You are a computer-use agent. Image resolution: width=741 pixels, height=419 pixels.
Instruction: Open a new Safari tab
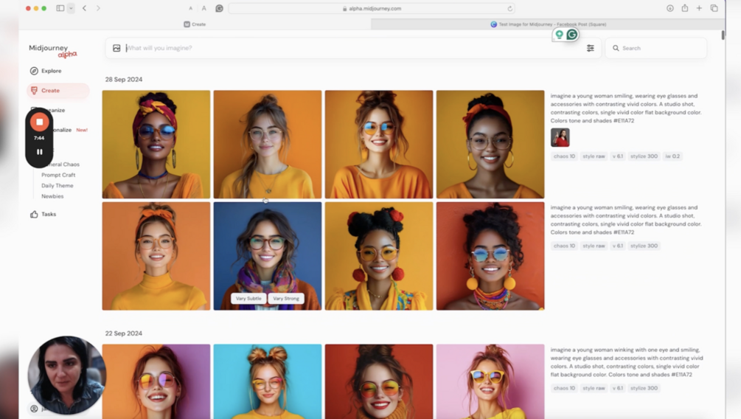pos(699,8)
